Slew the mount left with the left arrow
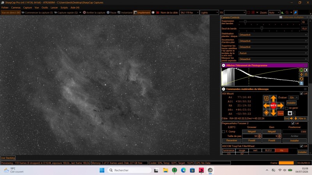Screen dimensions: 312x175 (266, 105)
